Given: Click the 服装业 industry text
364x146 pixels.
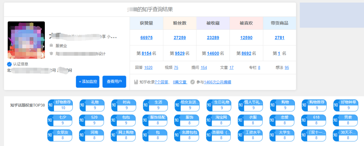Looking at the screenshot, I should (61, 46).
